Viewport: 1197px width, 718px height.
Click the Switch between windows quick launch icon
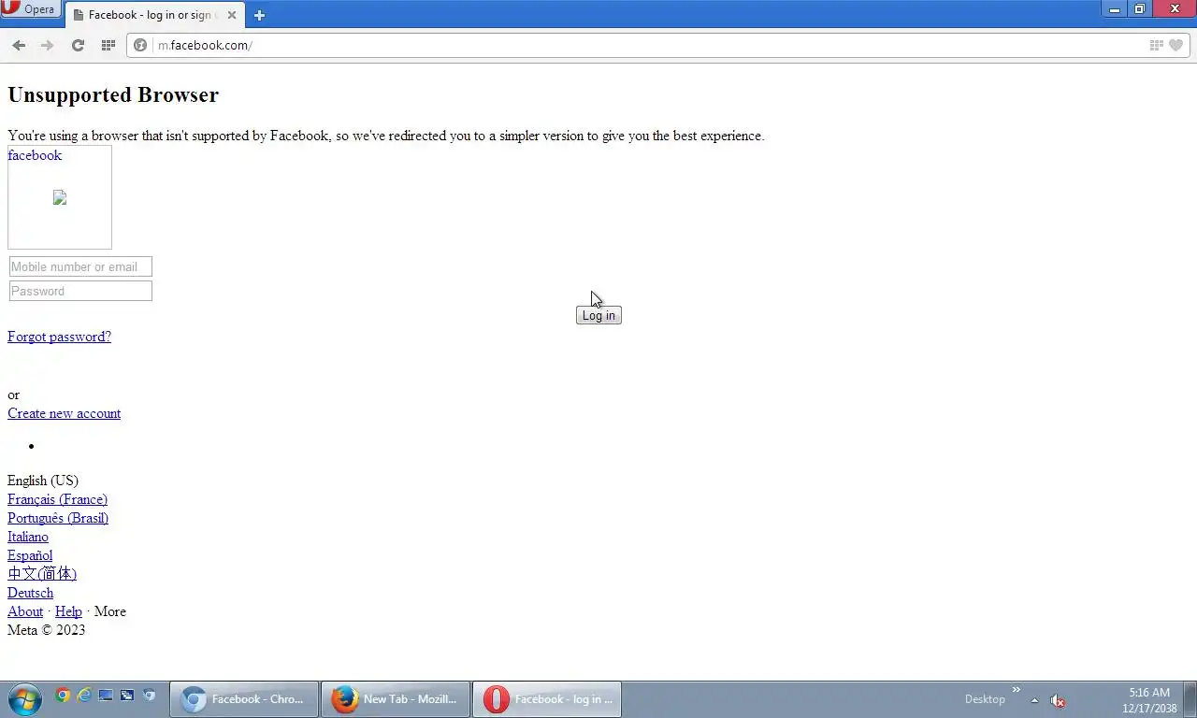127,695
